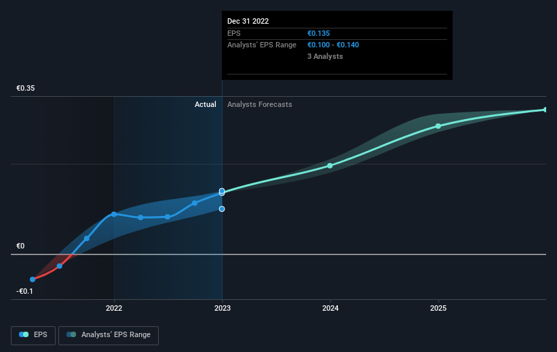Viewport: 557px width, 352px height.
Task: Click the range value €0.100 - €0.140
Action: [x=333, y=45]
